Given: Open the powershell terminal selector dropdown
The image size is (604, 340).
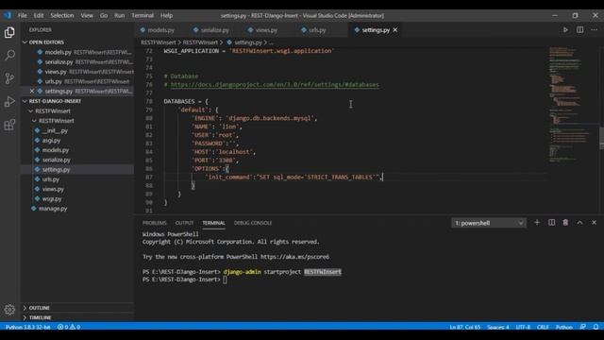Looking at the screenshot, I should click(x=489, y=223).
